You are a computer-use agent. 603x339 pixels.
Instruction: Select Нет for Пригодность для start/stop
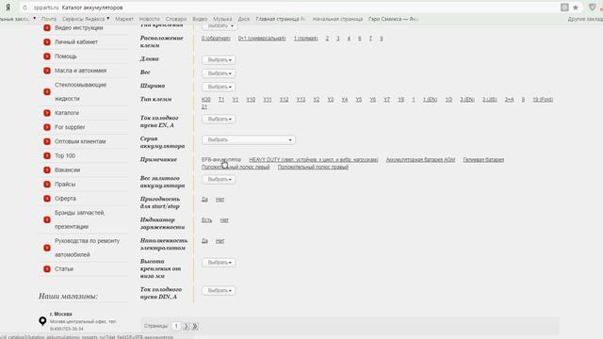coord(220,199)
